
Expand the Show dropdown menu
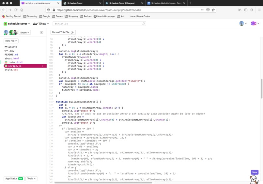coord(41,23)
